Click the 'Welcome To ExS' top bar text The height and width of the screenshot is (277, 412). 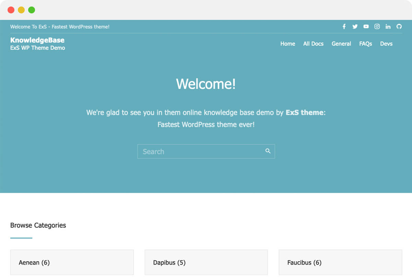(x=60, y=27)
